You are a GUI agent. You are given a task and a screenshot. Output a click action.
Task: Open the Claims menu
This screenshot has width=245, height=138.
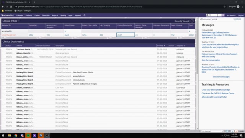37,15
